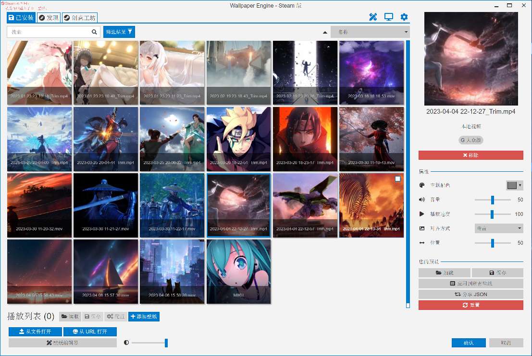The width and height of the screenshot is (532, 356).
Task: Open the theme color swatch dropdown
Action: (514, 185)
